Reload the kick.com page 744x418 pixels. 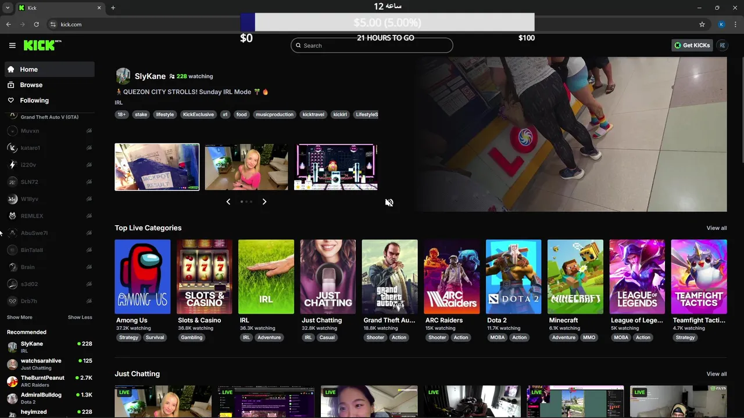(36, 24)
